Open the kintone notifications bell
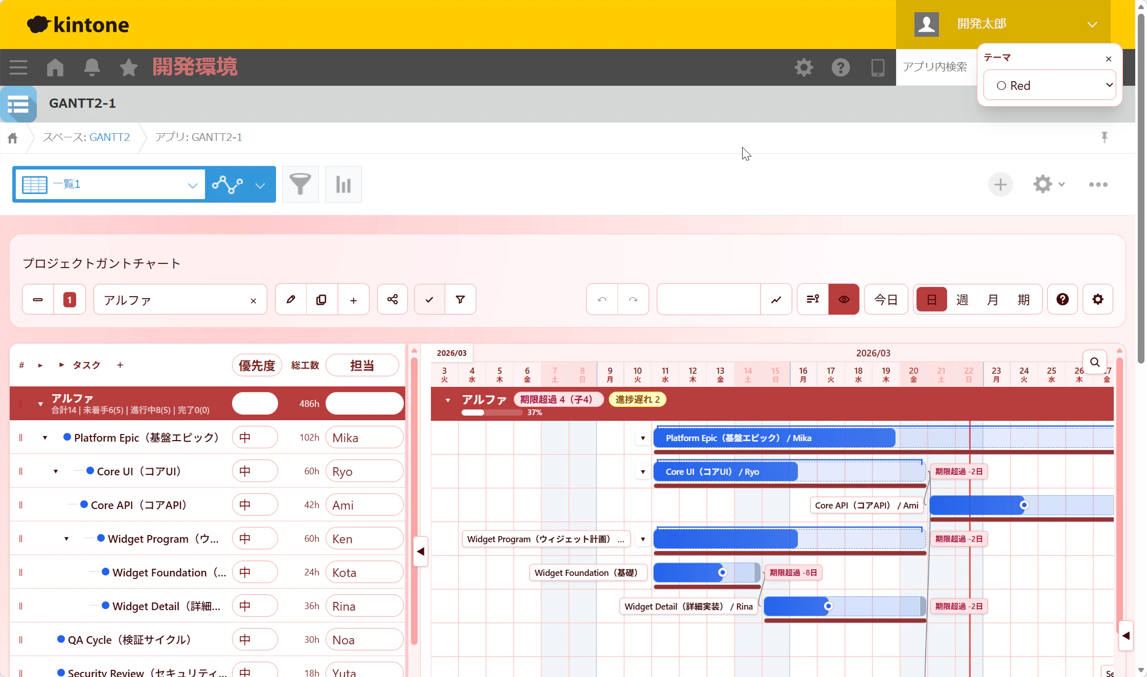 pos(91,67)
